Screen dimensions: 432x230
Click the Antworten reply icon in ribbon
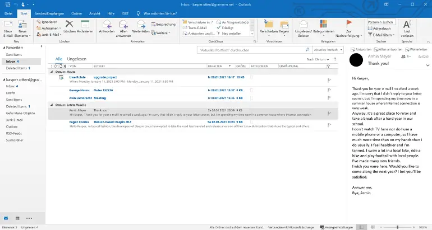[107, 25]
